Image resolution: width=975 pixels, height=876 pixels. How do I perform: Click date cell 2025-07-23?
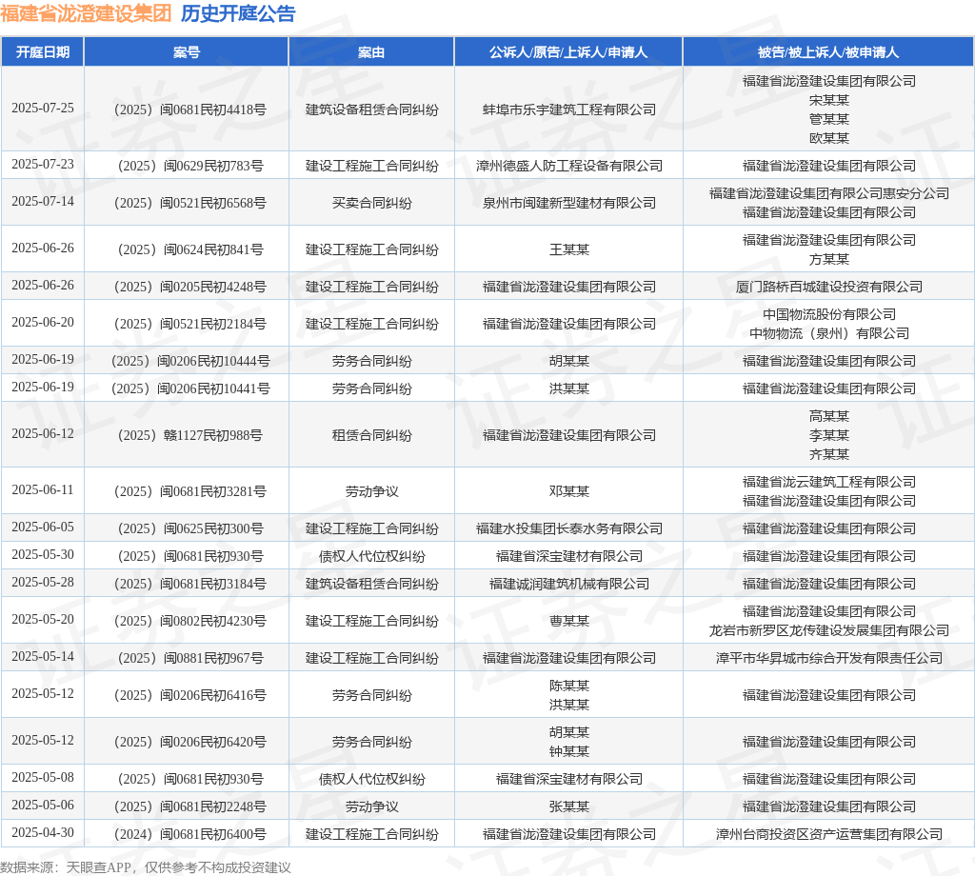[42, 164]
